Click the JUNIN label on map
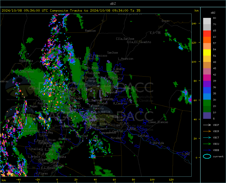The height and width of the screenshot is (183, 226). click(101, 119)
